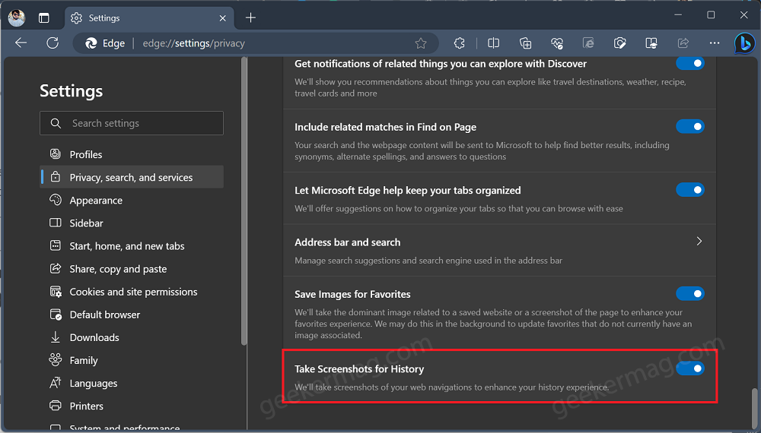Click the Edge site identity badge
This screenshot has width=761, height=433.
tap(105, 43)
